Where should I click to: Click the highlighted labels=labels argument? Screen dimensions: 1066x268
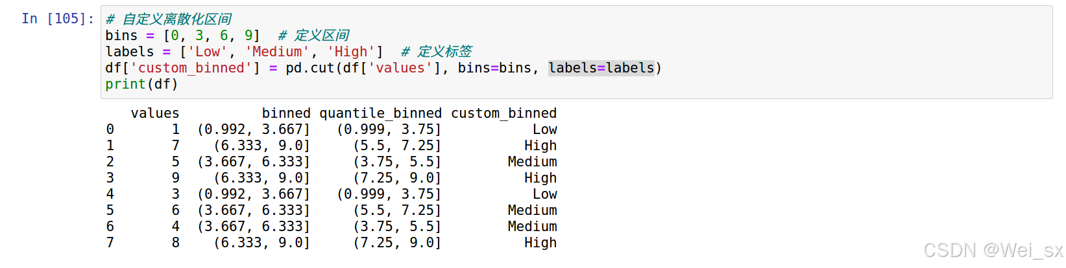(601, 68)
